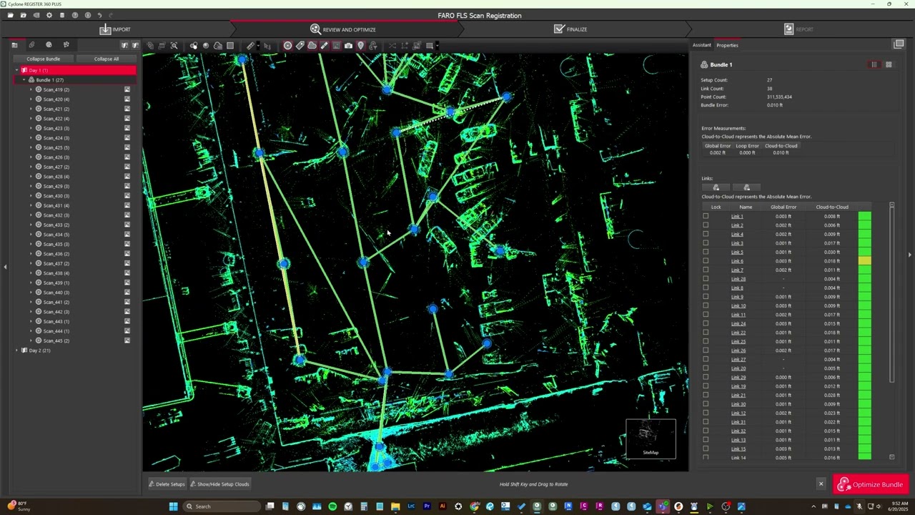Check the lock box for Link 6
The image size is (915, 515).
(x=706, y=261)
